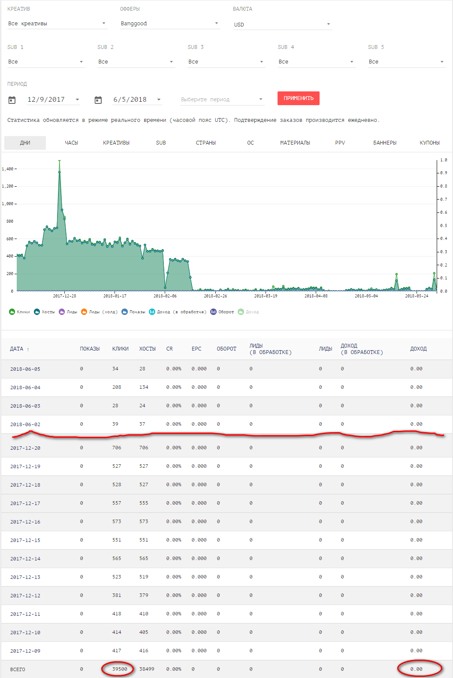Viewport: 453px width, 678px height.
Task: Open the Офферы dropdown showing Banggood
Action: click(x=169, y=24)
